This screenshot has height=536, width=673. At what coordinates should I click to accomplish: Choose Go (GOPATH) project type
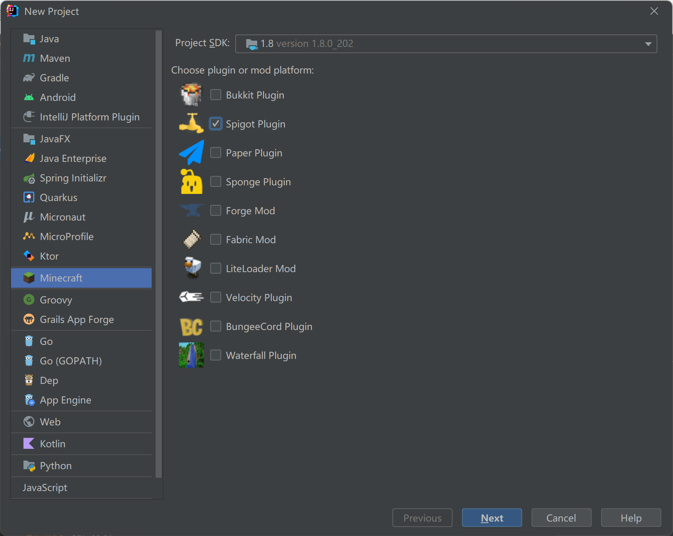click(x=81, y=361)
